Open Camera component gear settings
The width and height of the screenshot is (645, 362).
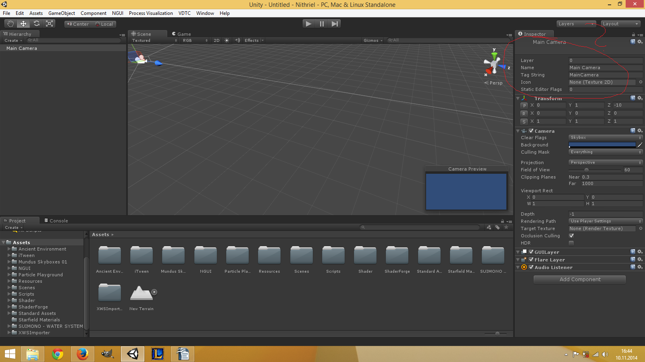pyautogui.click(x=640, y=131)
